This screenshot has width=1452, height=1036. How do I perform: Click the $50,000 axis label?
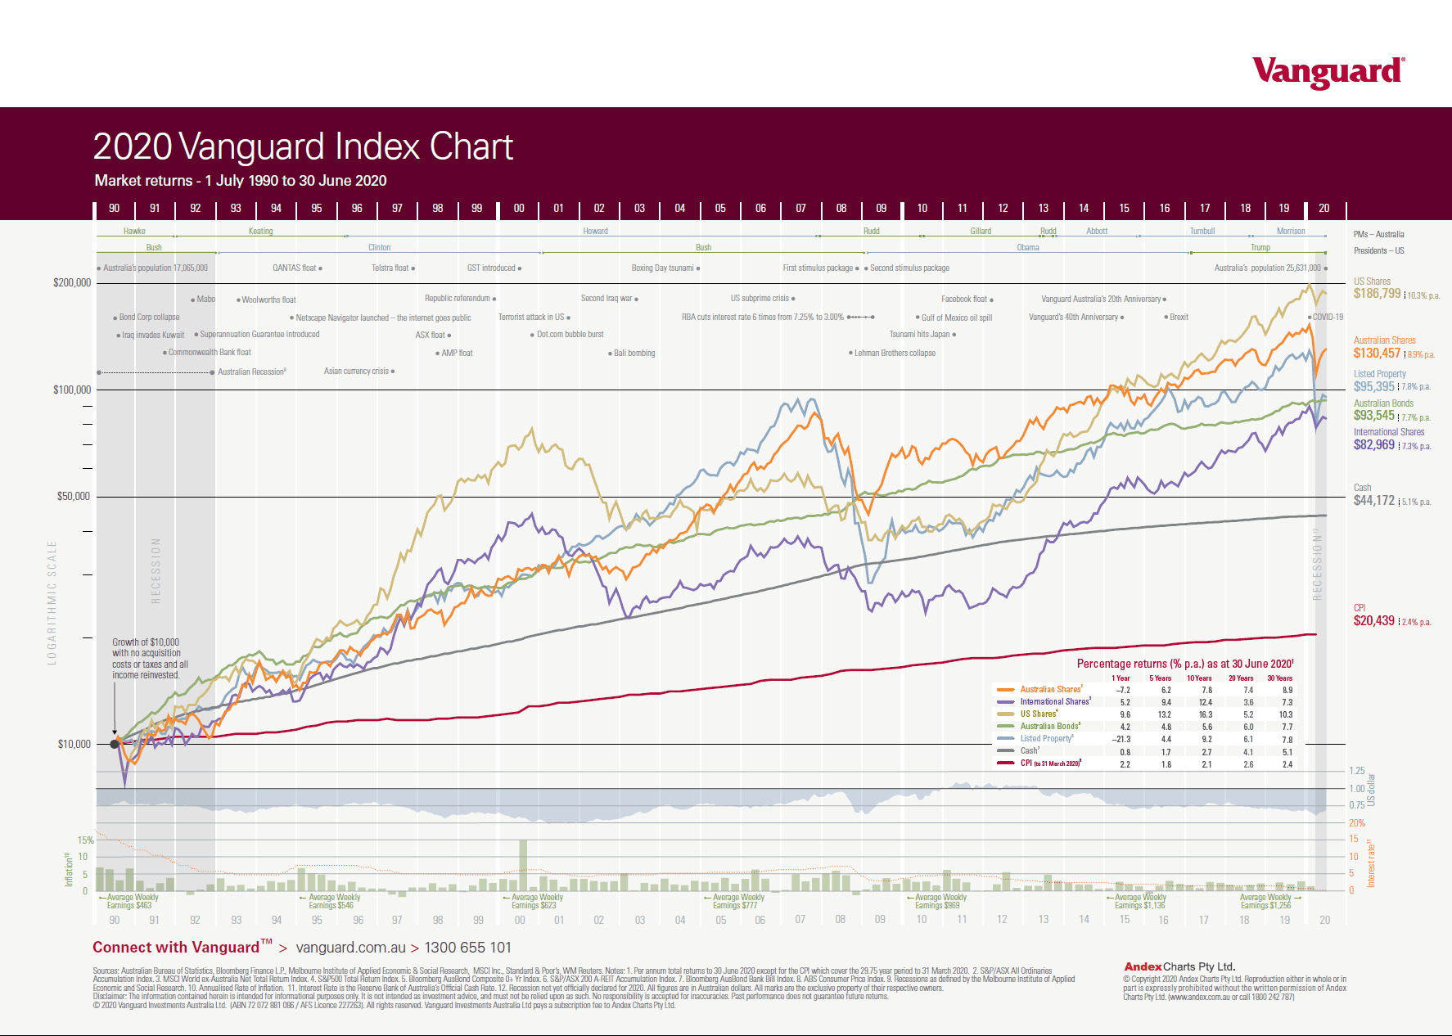(74, 496)
